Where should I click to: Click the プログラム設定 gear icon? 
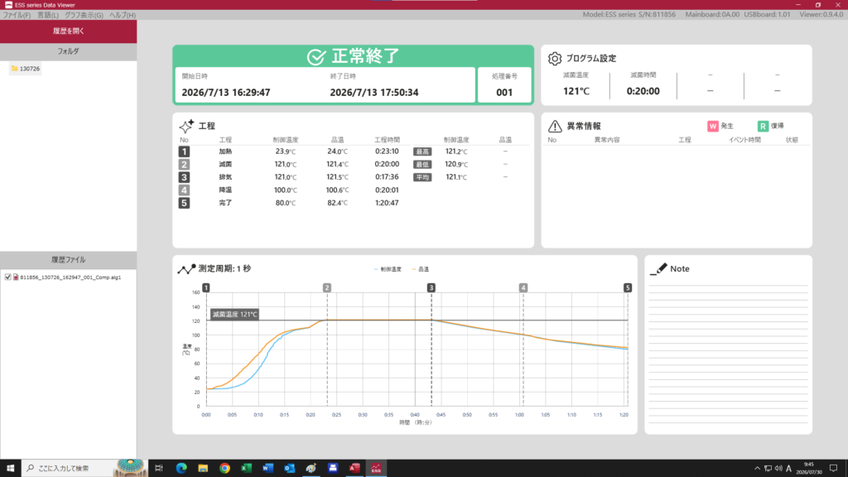[554, 59]
